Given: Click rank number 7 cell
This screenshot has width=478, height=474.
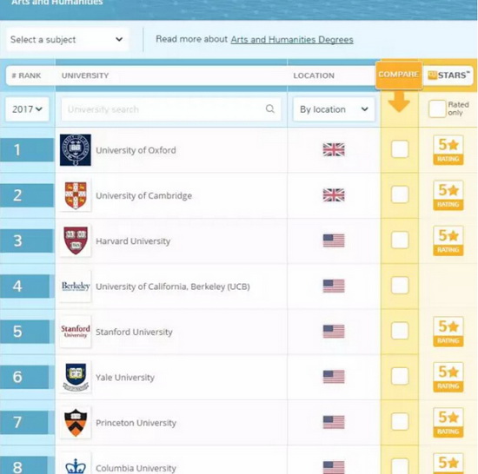Looking at the screenshot, I should [x=24, y=422].
